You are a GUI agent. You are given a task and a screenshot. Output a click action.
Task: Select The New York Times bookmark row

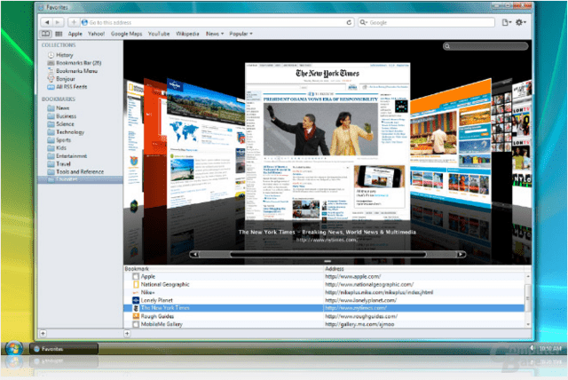[324, 308]
